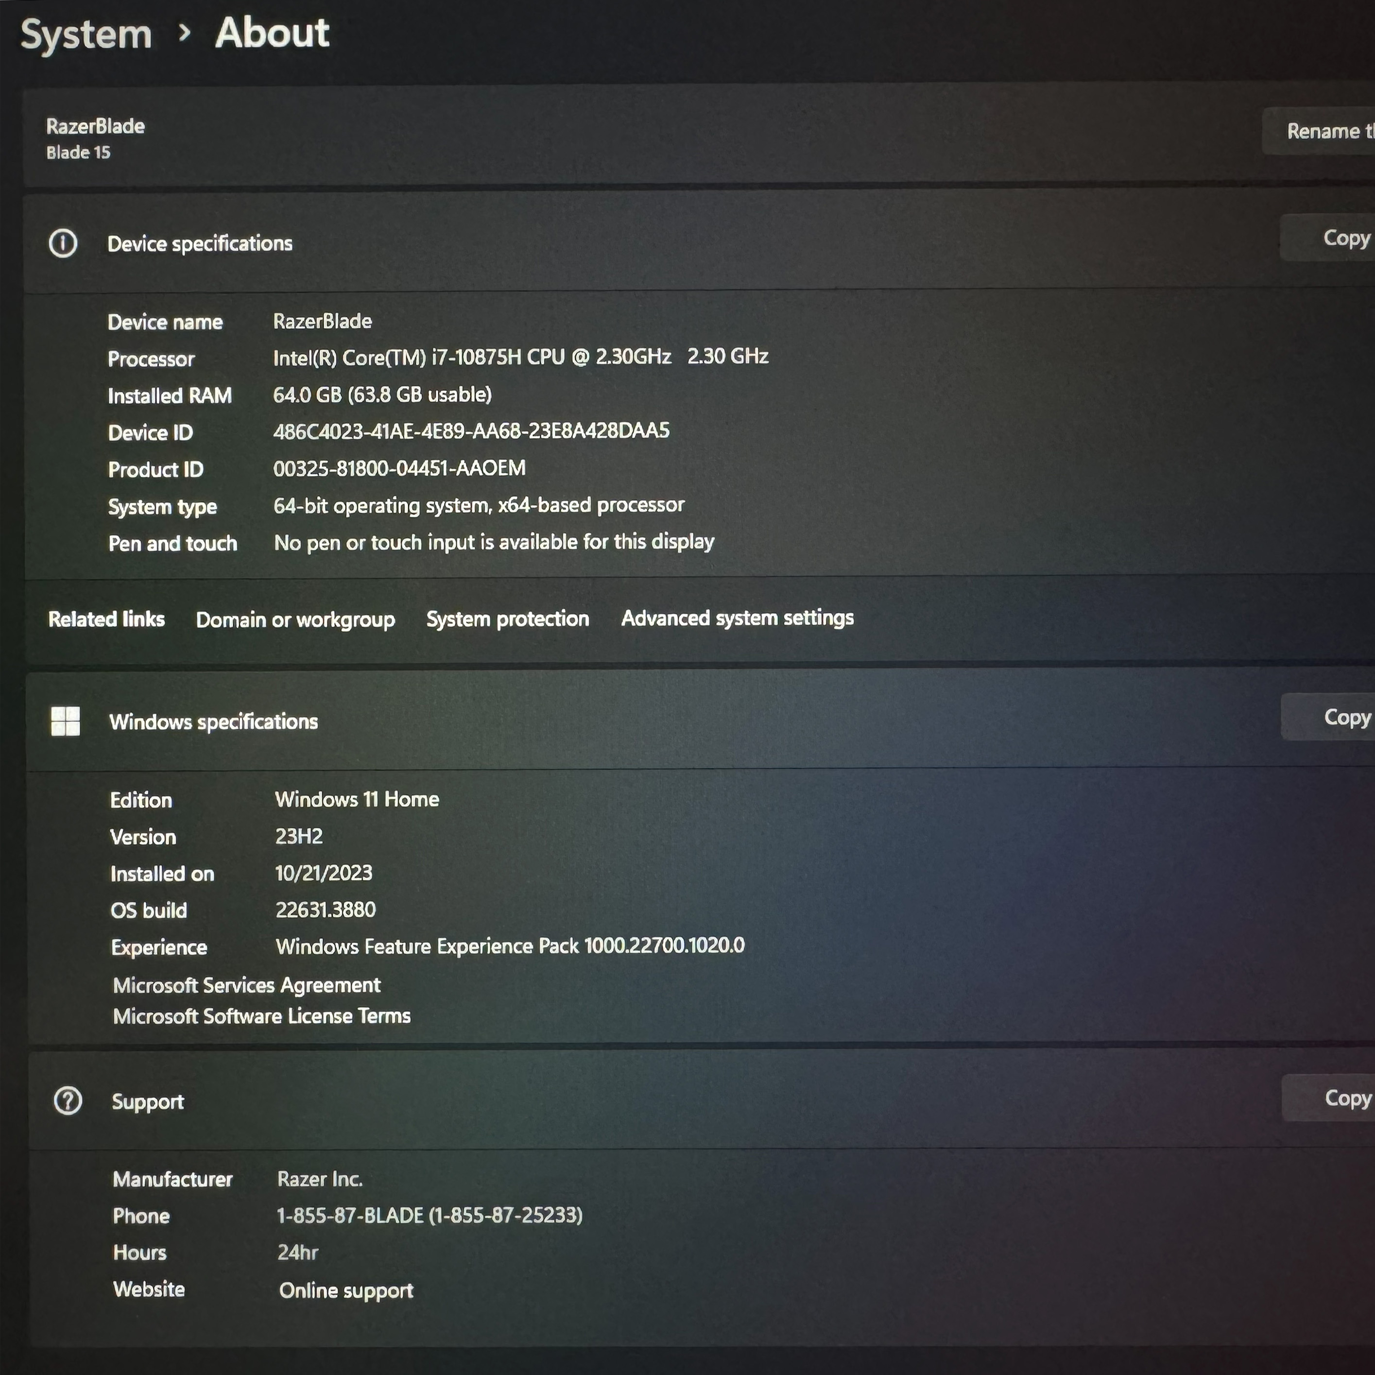Click the Support question mark icon

point(69,1101)
